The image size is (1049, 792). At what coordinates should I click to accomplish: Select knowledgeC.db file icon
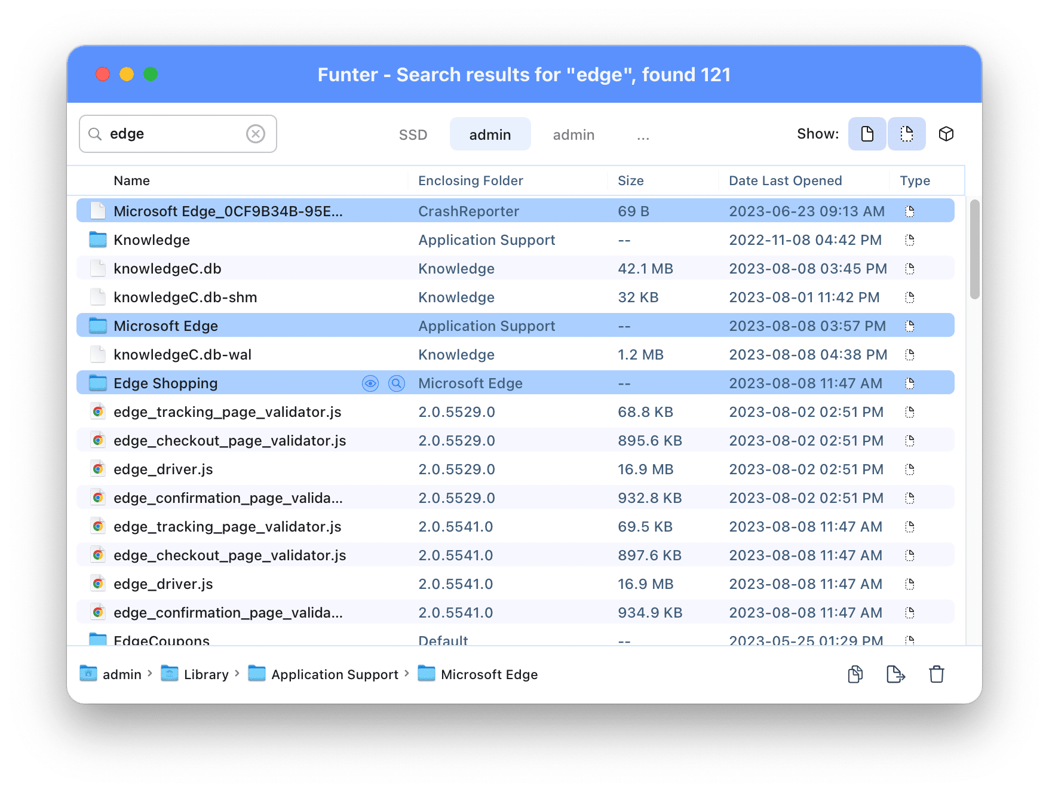point(98,268)
